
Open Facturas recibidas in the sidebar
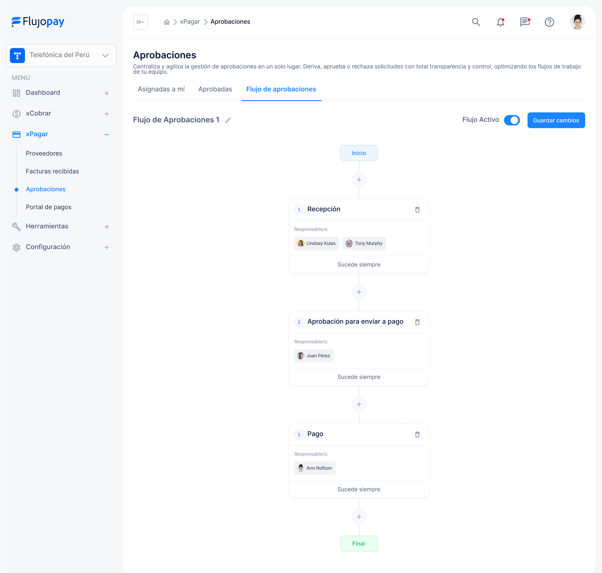(x=52, y=171)
